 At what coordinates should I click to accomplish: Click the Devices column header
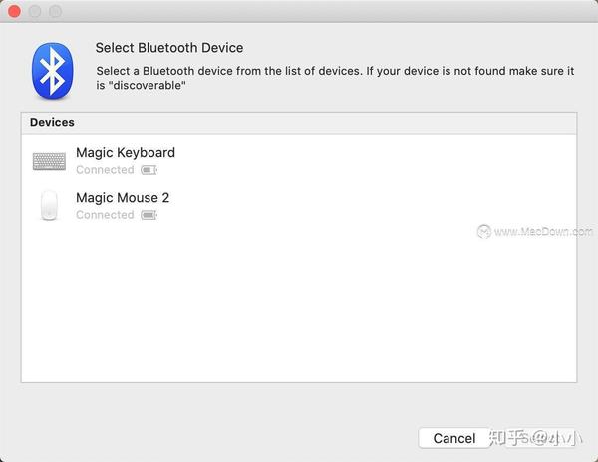click(299, 123)
